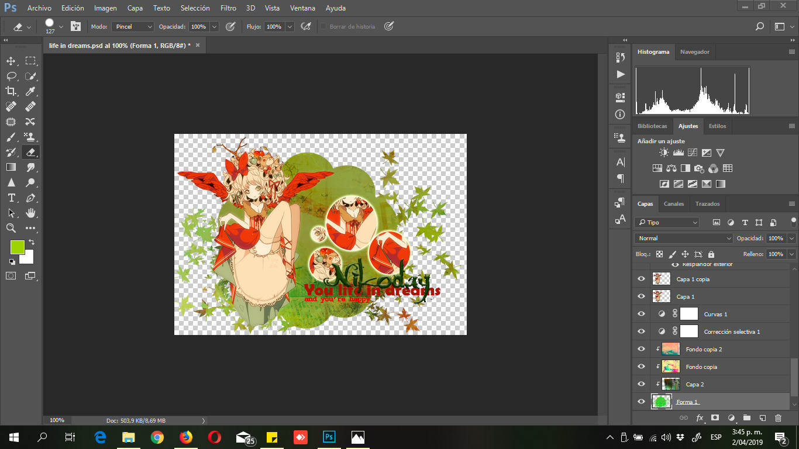Select the horizontal Type tool

11,198
